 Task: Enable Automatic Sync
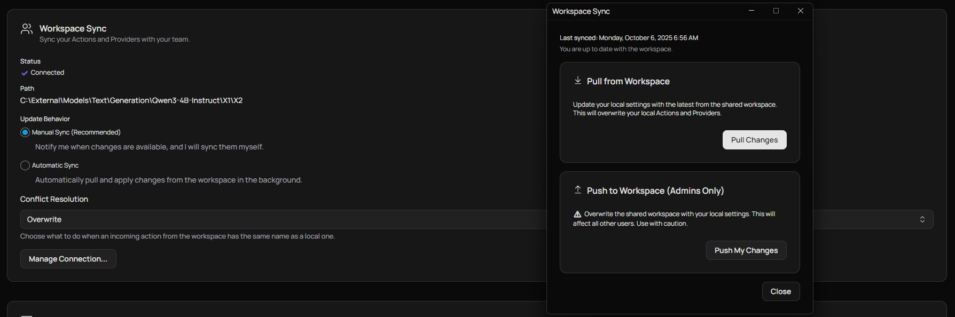coord(25,165)
